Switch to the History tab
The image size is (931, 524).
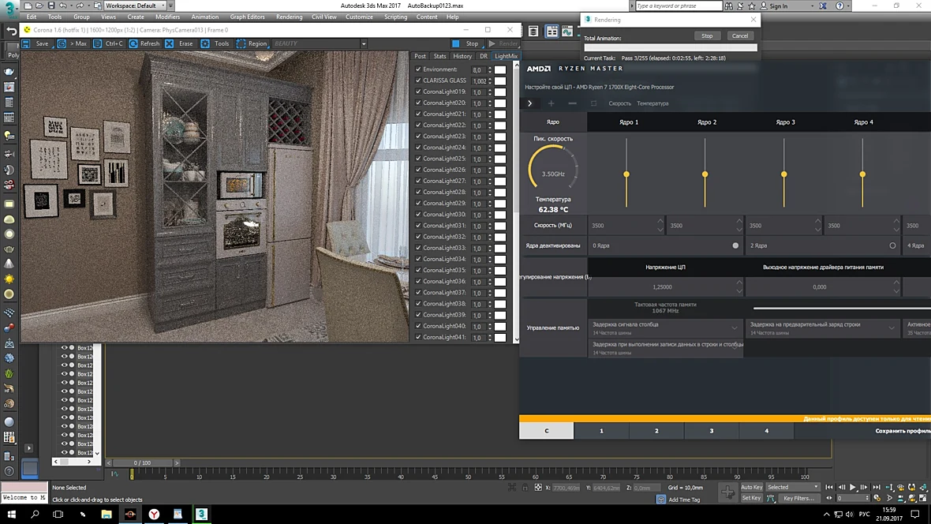pyautogui.click(x=462, y=57)
